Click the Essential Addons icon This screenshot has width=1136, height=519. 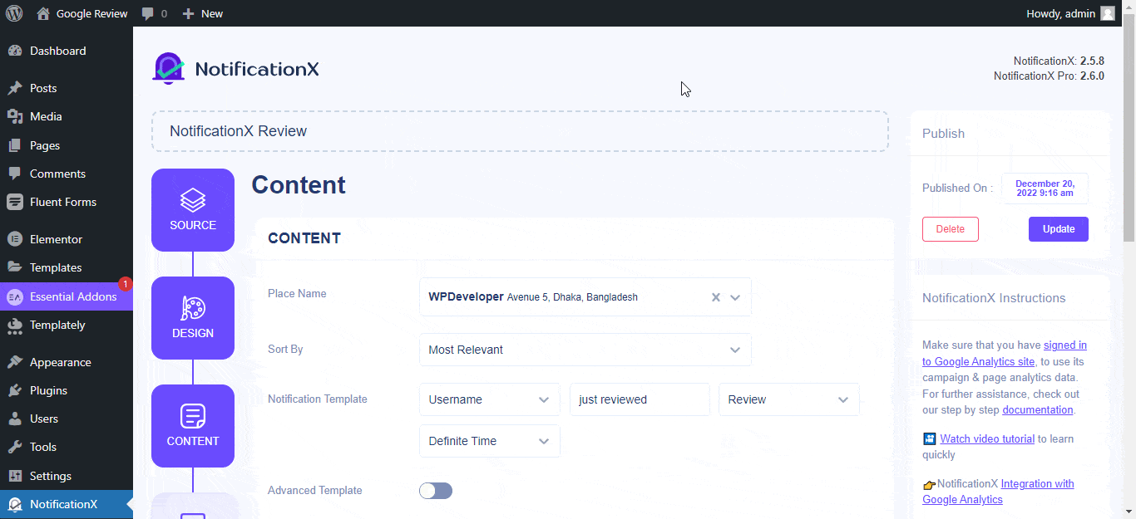pyautogui.click(x=15, y=296)
